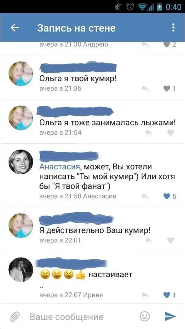This screenshot has height=329, width=185.
Task: Attach a file with the paperclip icon
Action: point(15,316)
